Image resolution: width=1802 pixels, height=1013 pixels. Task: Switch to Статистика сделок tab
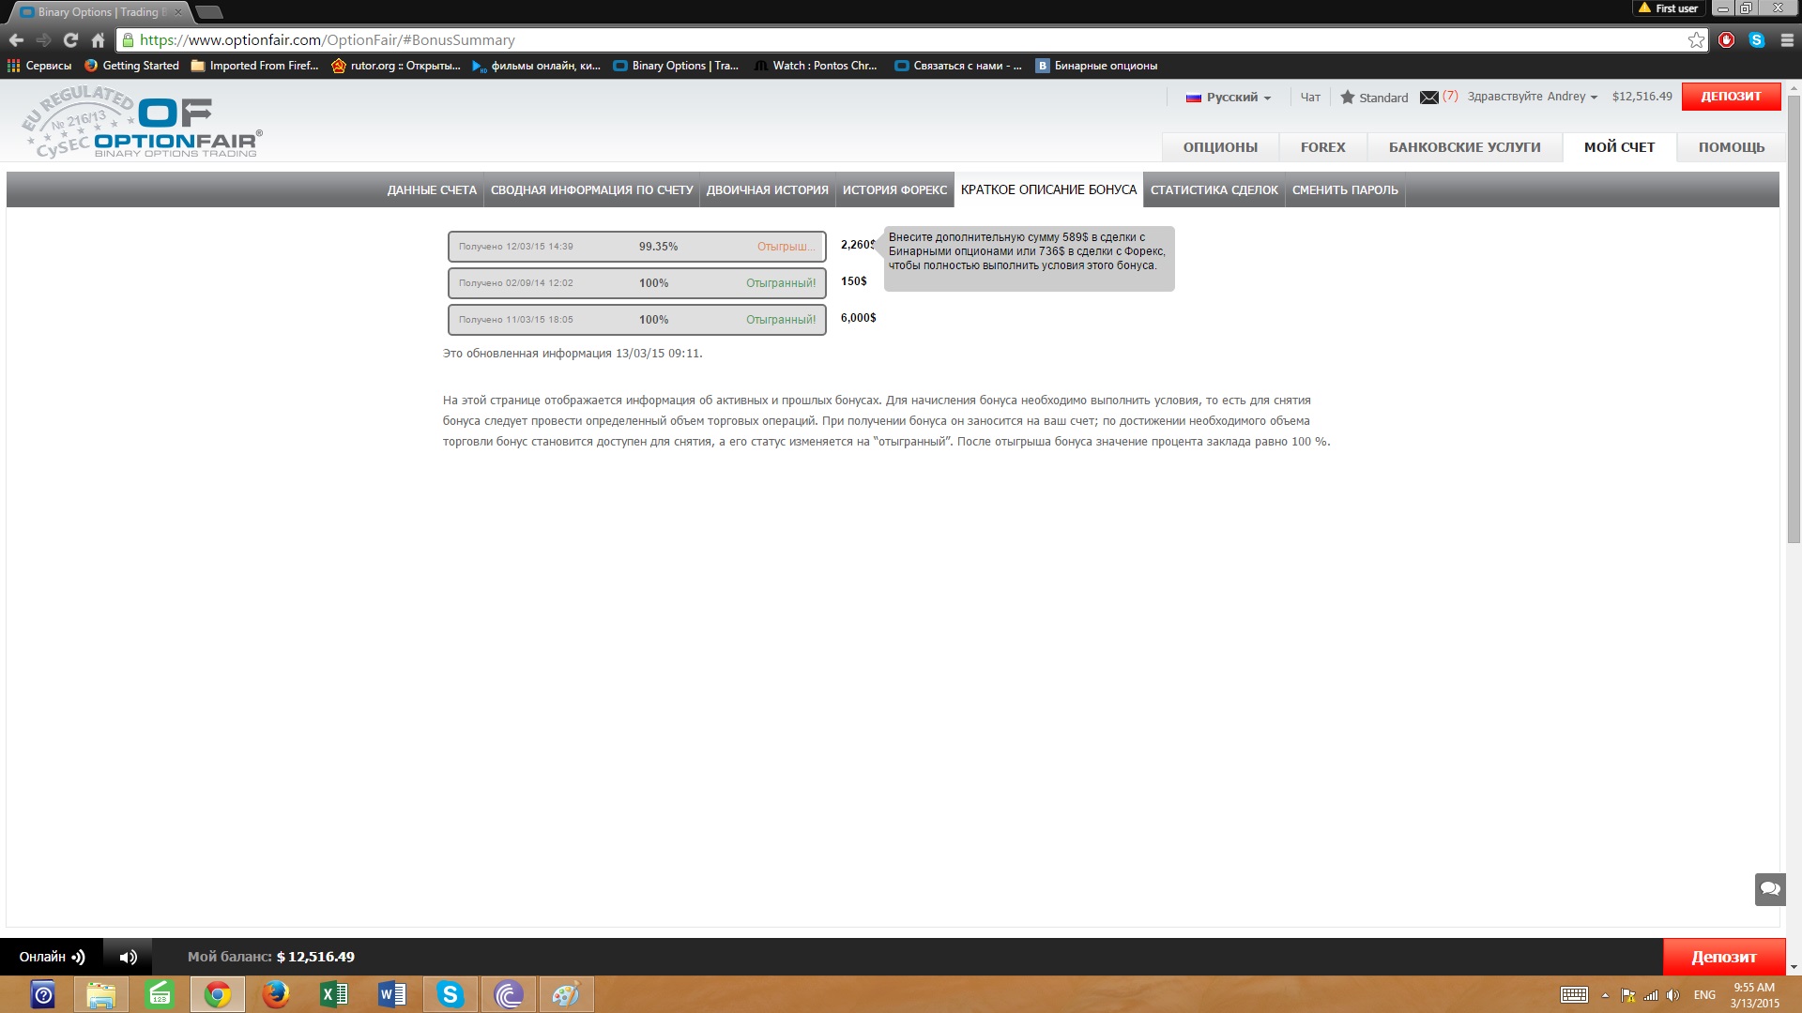tap(1214, 190)
